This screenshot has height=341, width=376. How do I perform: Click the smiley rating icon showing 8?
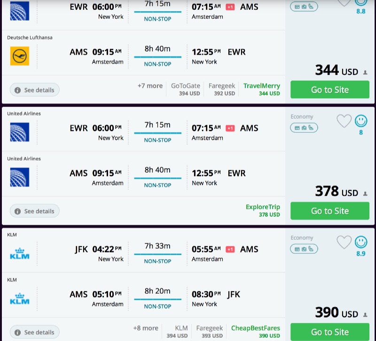(x=361, y=121)
